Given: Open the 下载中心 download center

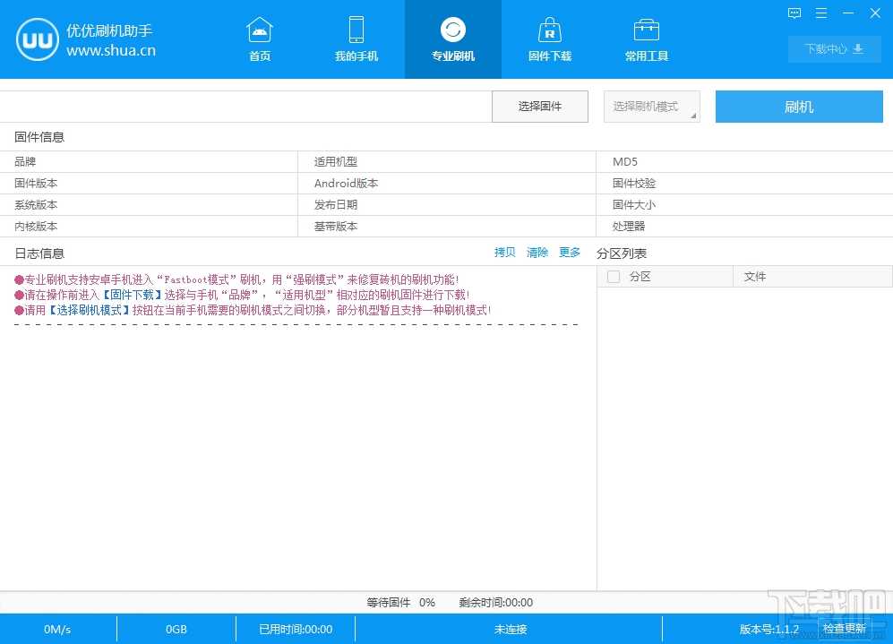Looking at the screenshot, I should pos(833,49).
